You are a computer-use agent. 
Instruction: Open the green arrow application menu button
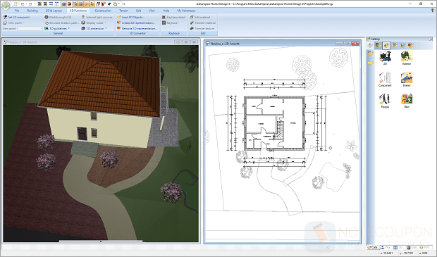(x=6, y=5)
